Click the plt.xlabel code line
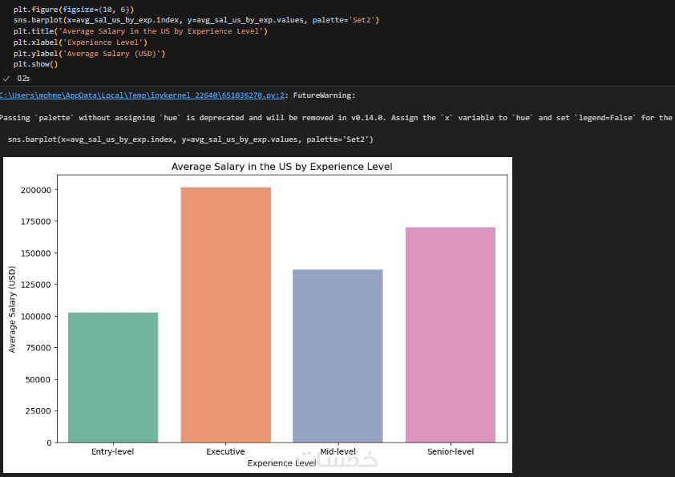Viewport: 675px width, 477px height. tap(80, 42)
